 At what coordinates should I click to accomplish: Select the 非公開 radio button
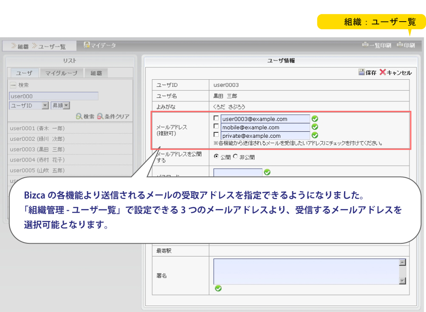(x=235, y=156)
